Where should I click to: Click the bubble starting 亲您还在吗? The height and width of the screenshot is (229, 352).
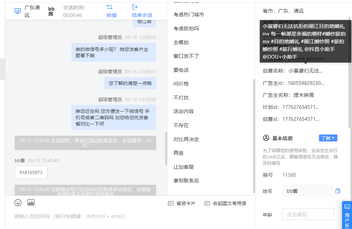114,117
